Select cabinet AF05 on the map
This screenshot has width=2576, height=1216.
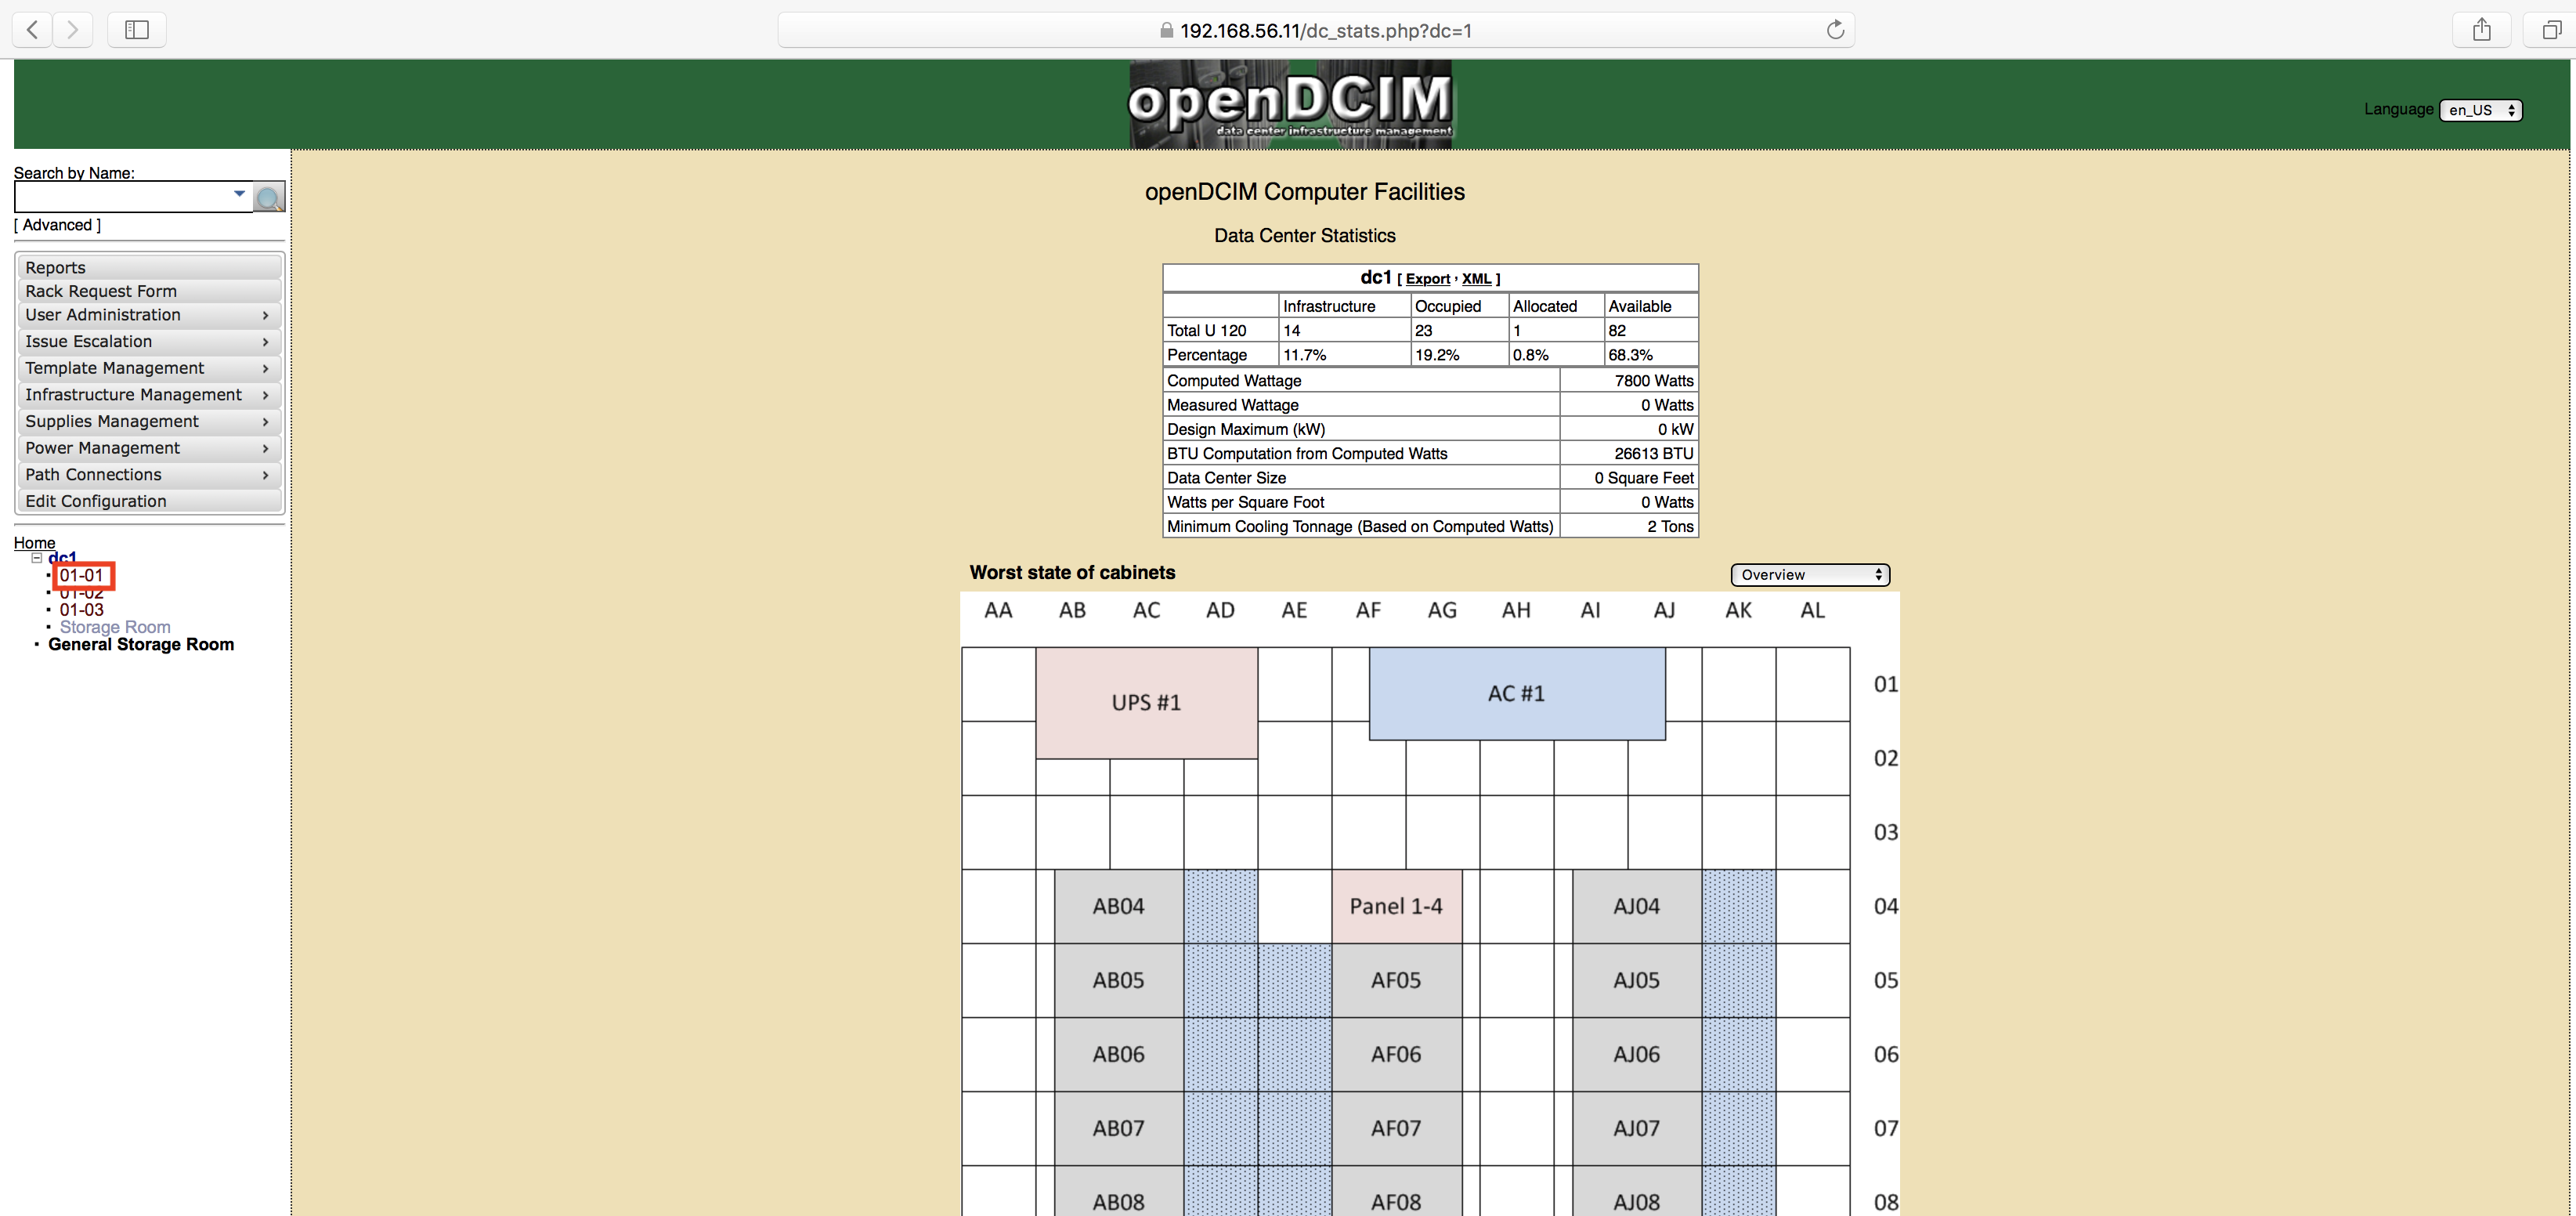(x=1396, y=980)
